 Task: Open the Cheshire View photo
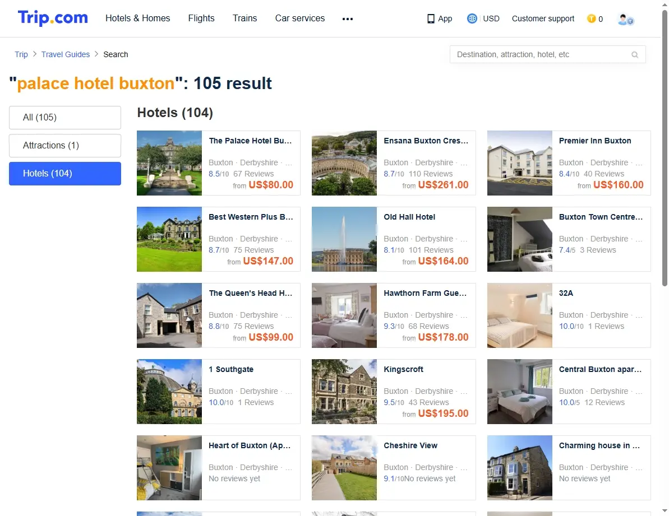[344, 468]
